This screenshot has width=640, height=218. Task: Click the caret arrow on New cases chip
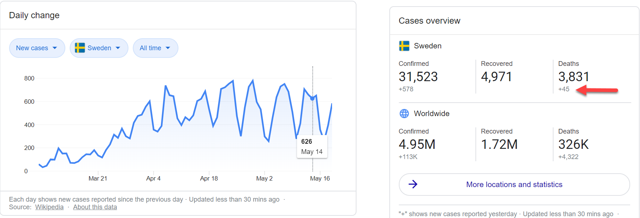click(55, 48)
